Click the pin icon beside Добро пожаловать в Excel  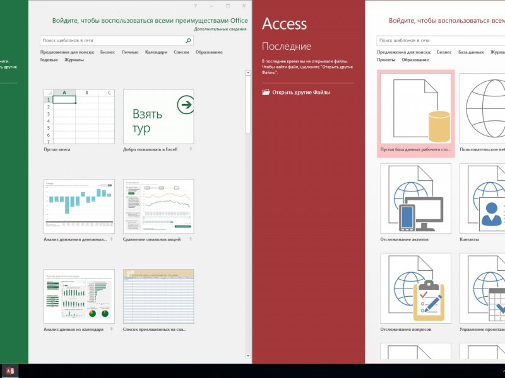pos(191,149)
